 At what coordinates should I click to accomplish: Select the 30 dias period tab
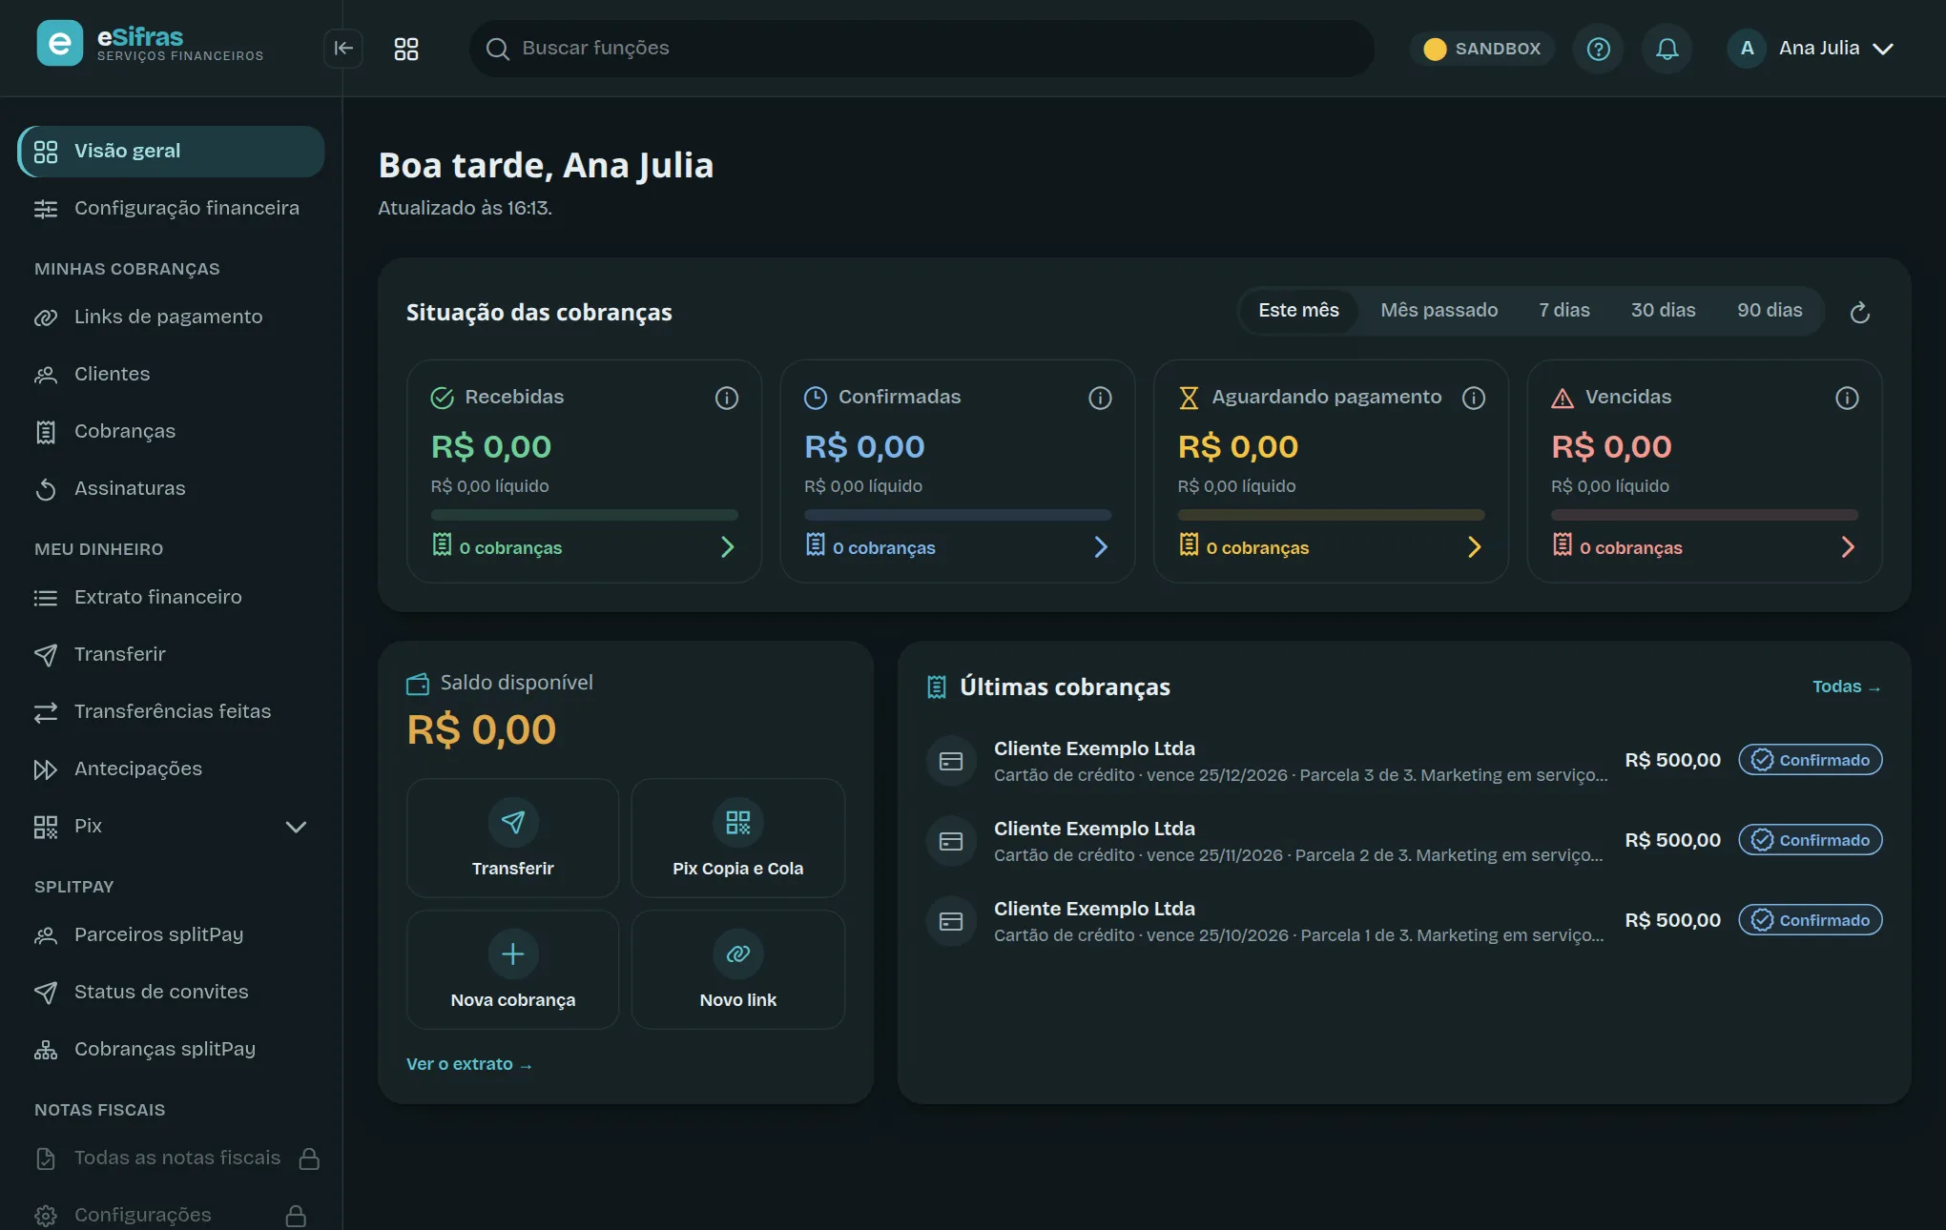[1663, 311]
